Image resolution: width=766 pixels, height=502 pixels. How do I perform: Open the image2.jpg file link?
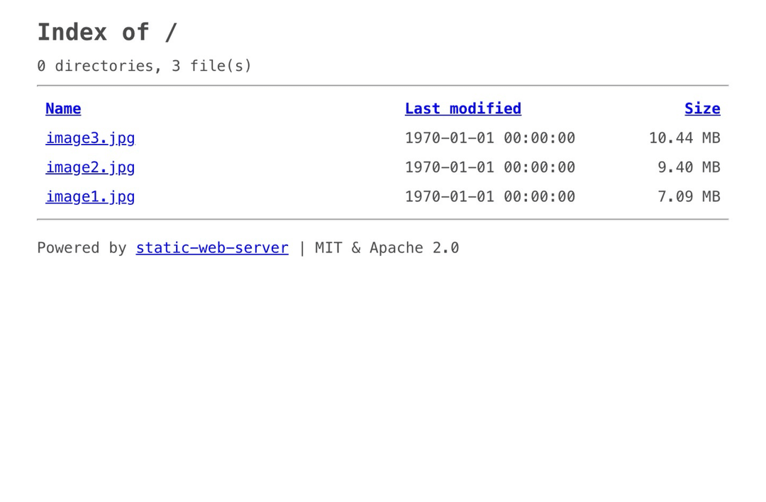tap(90, 167)
